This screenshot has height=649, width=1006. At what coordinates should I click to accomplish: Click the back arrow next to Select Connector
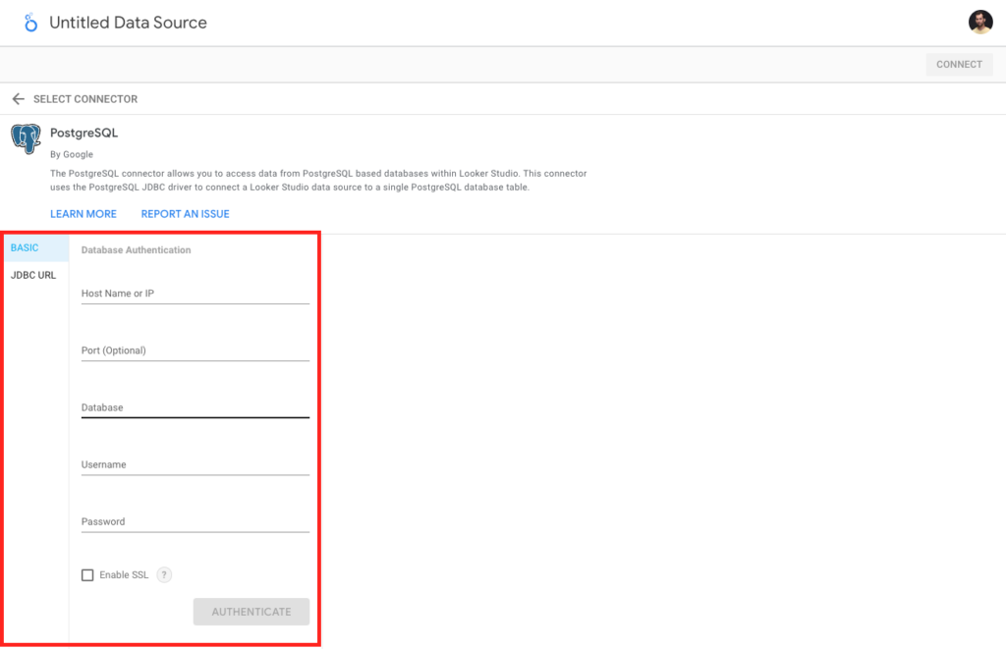coord(19,98)
